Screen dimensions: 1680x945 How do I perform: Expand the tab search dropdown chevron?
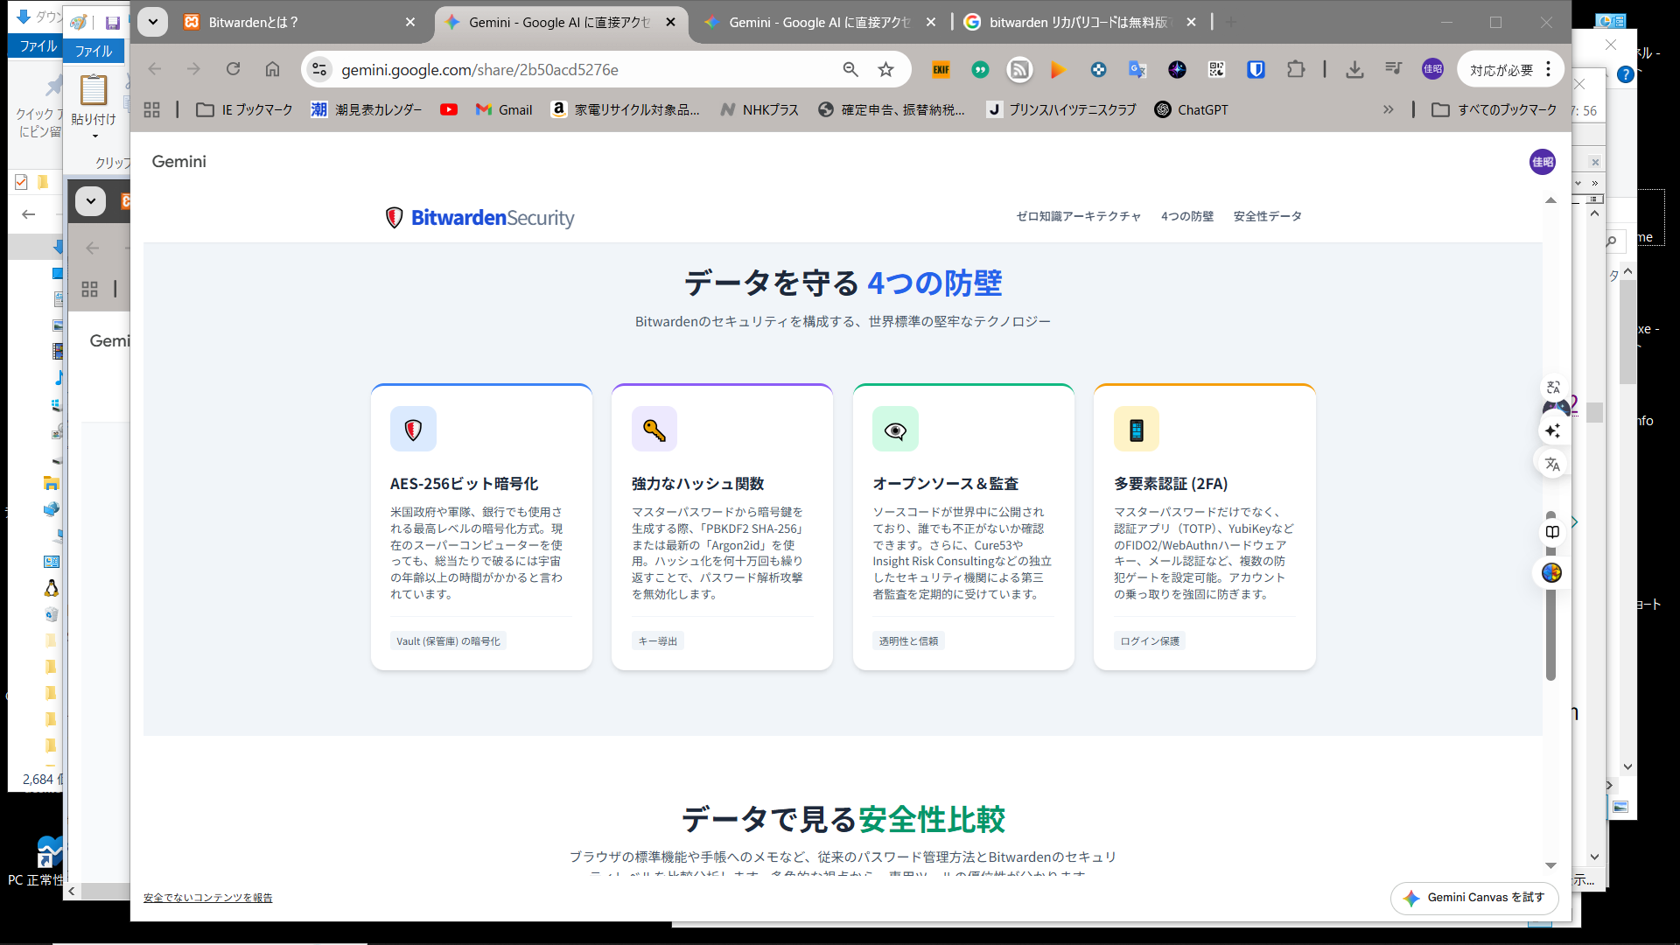(152, 23)
